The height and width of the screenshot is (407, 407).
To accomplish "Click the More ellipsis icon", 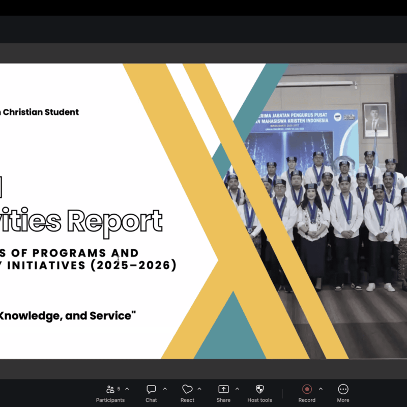I will point(343,389).
